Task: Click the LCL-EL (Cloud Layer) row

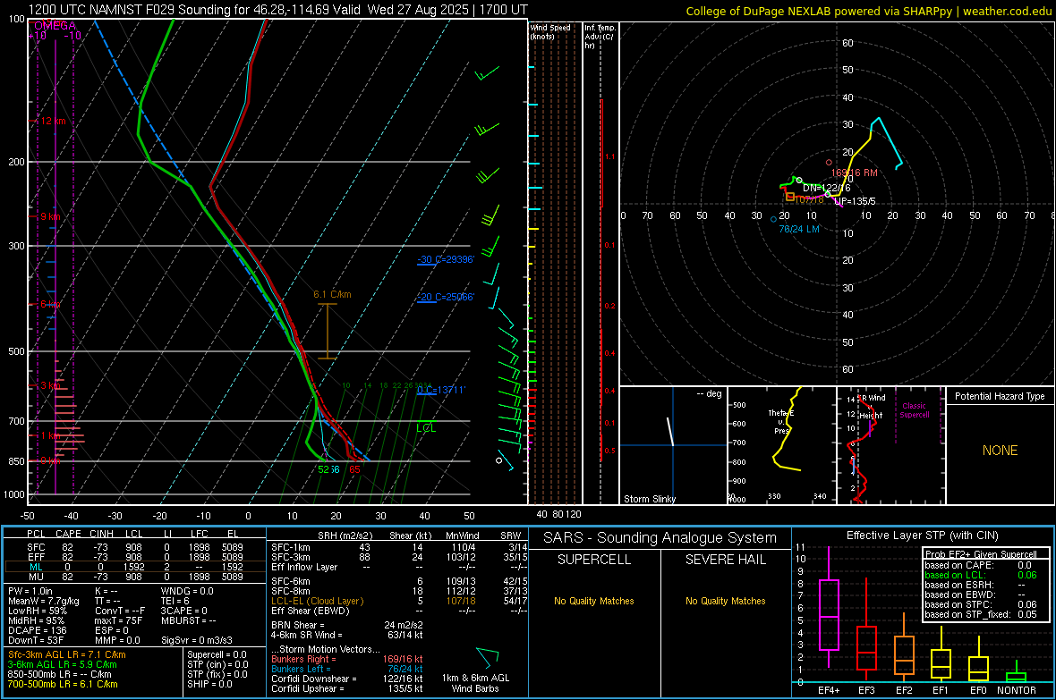Action: click(399, 601)
